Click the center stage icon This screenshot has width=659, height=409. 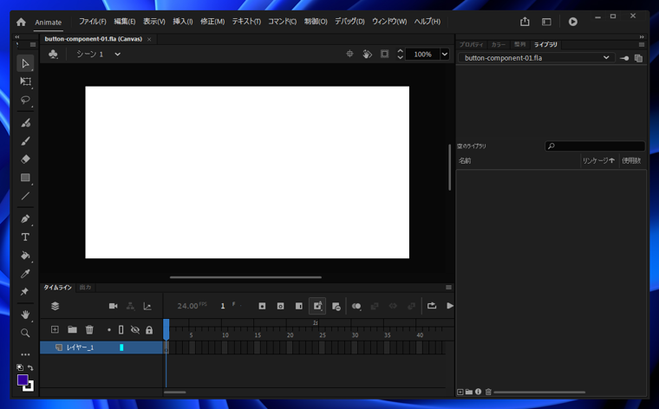[349, 54]
